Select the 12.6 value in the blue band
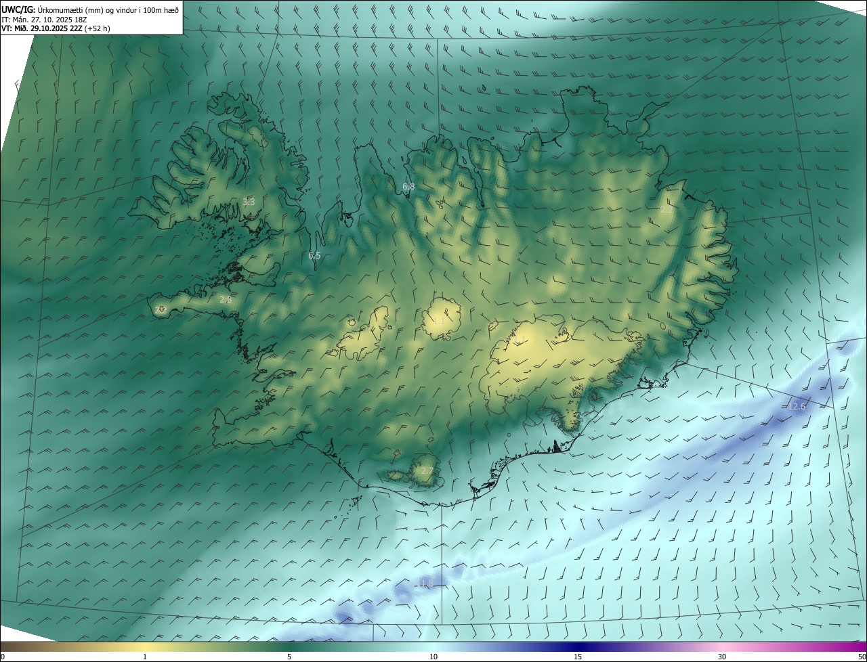Image resolution: width=867 pixels, height=662 pixels. [797, 407]
